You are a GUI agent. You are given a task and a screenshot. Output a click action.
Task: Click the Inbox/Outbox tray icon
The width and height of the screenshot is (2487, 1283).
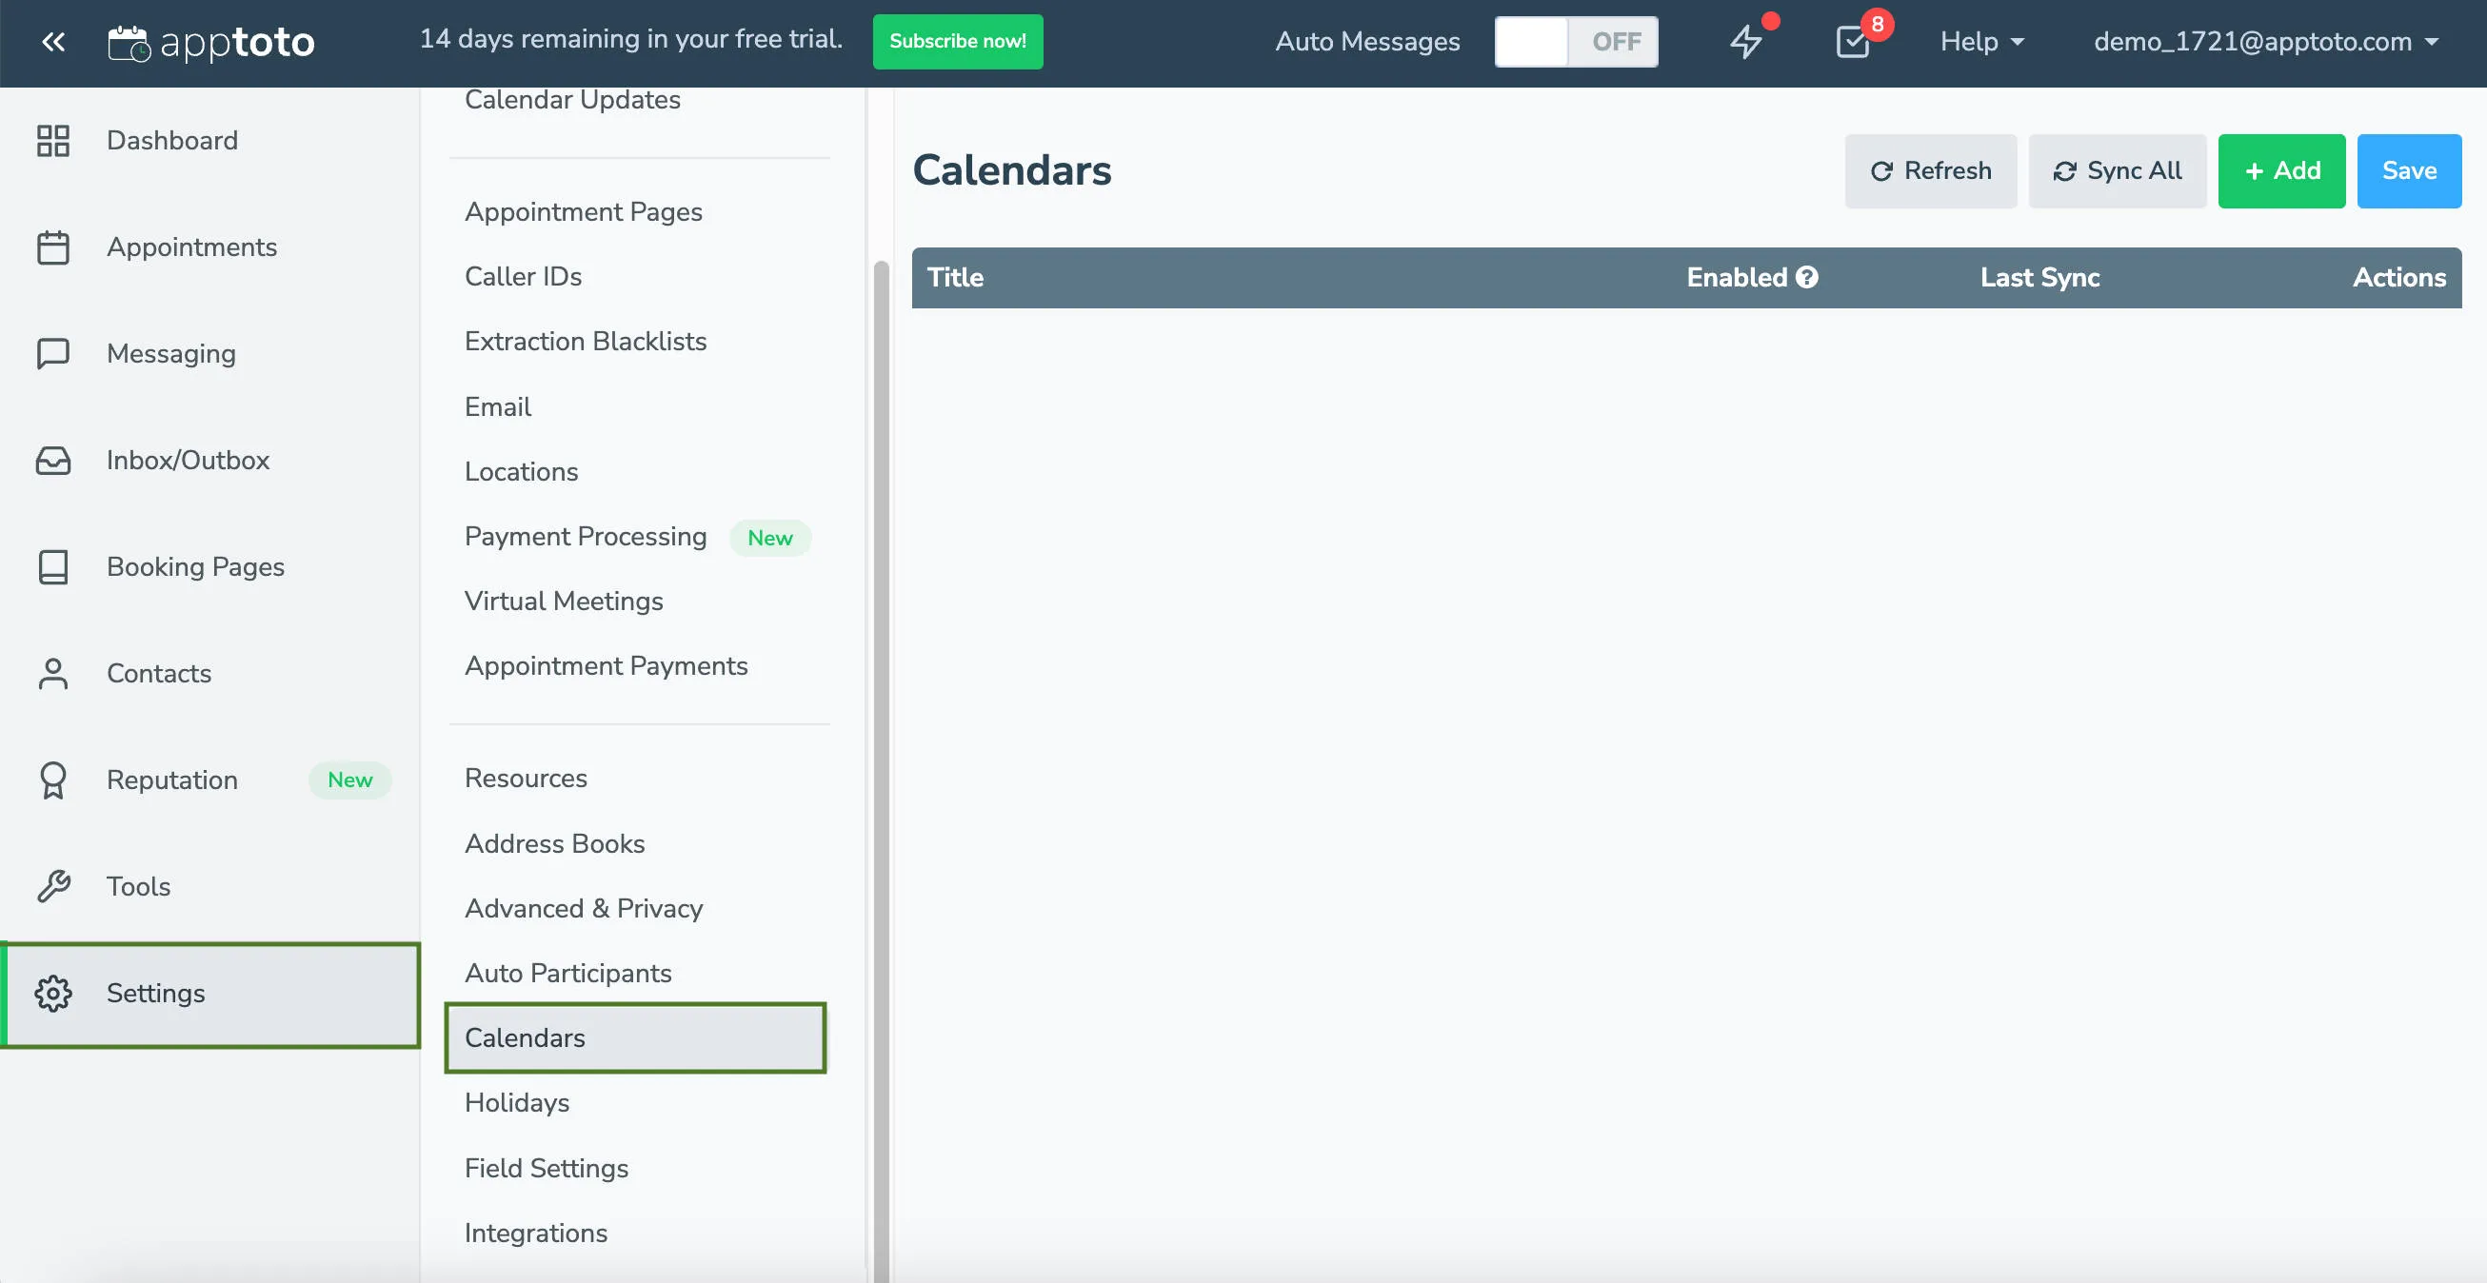pyautogui.click(x=53, y=461)
